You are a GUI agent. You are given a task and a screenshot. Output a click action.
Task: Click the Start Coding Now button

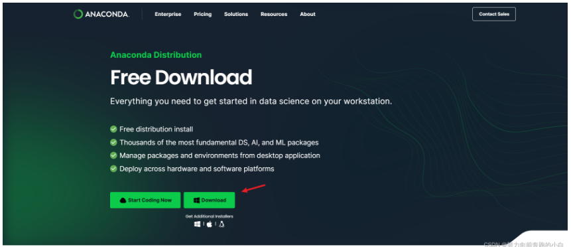(145, 200)
